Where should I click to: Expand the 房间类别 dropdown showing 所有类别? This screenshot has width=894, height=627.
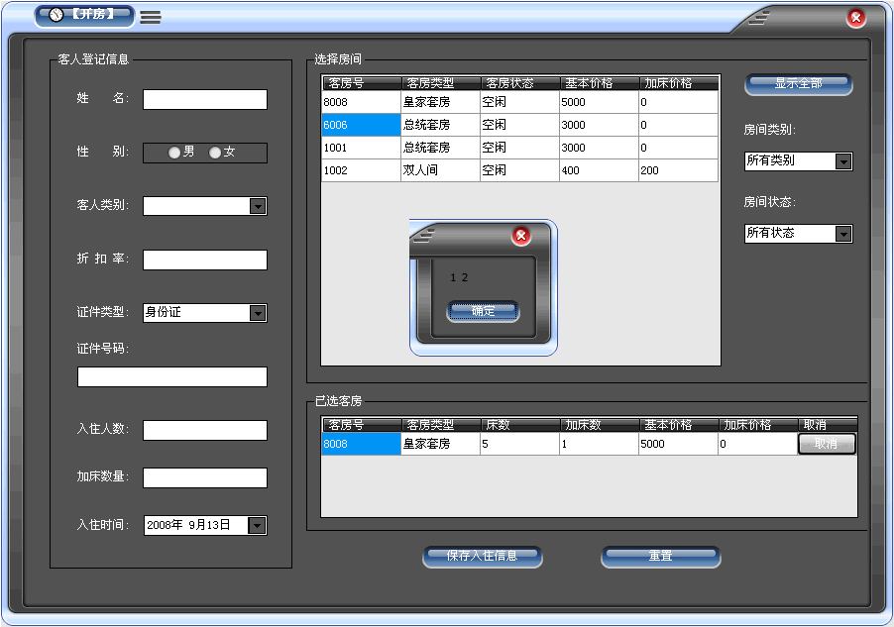pos(843,161)
